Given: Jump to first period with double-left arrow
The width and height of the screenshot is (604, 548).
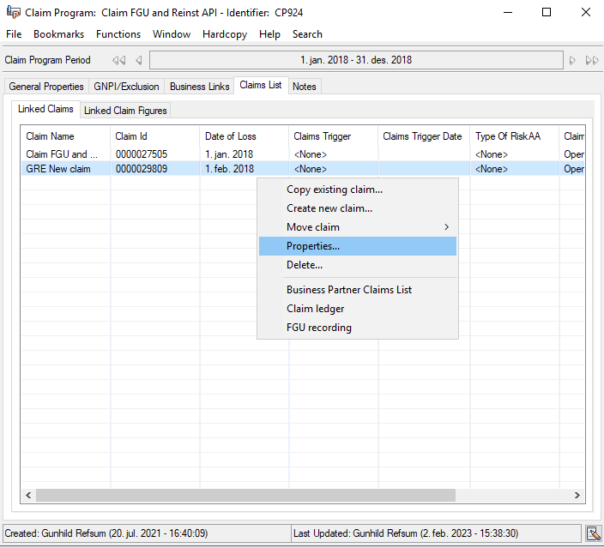Looking at the screenshot, I should point(118,61).
